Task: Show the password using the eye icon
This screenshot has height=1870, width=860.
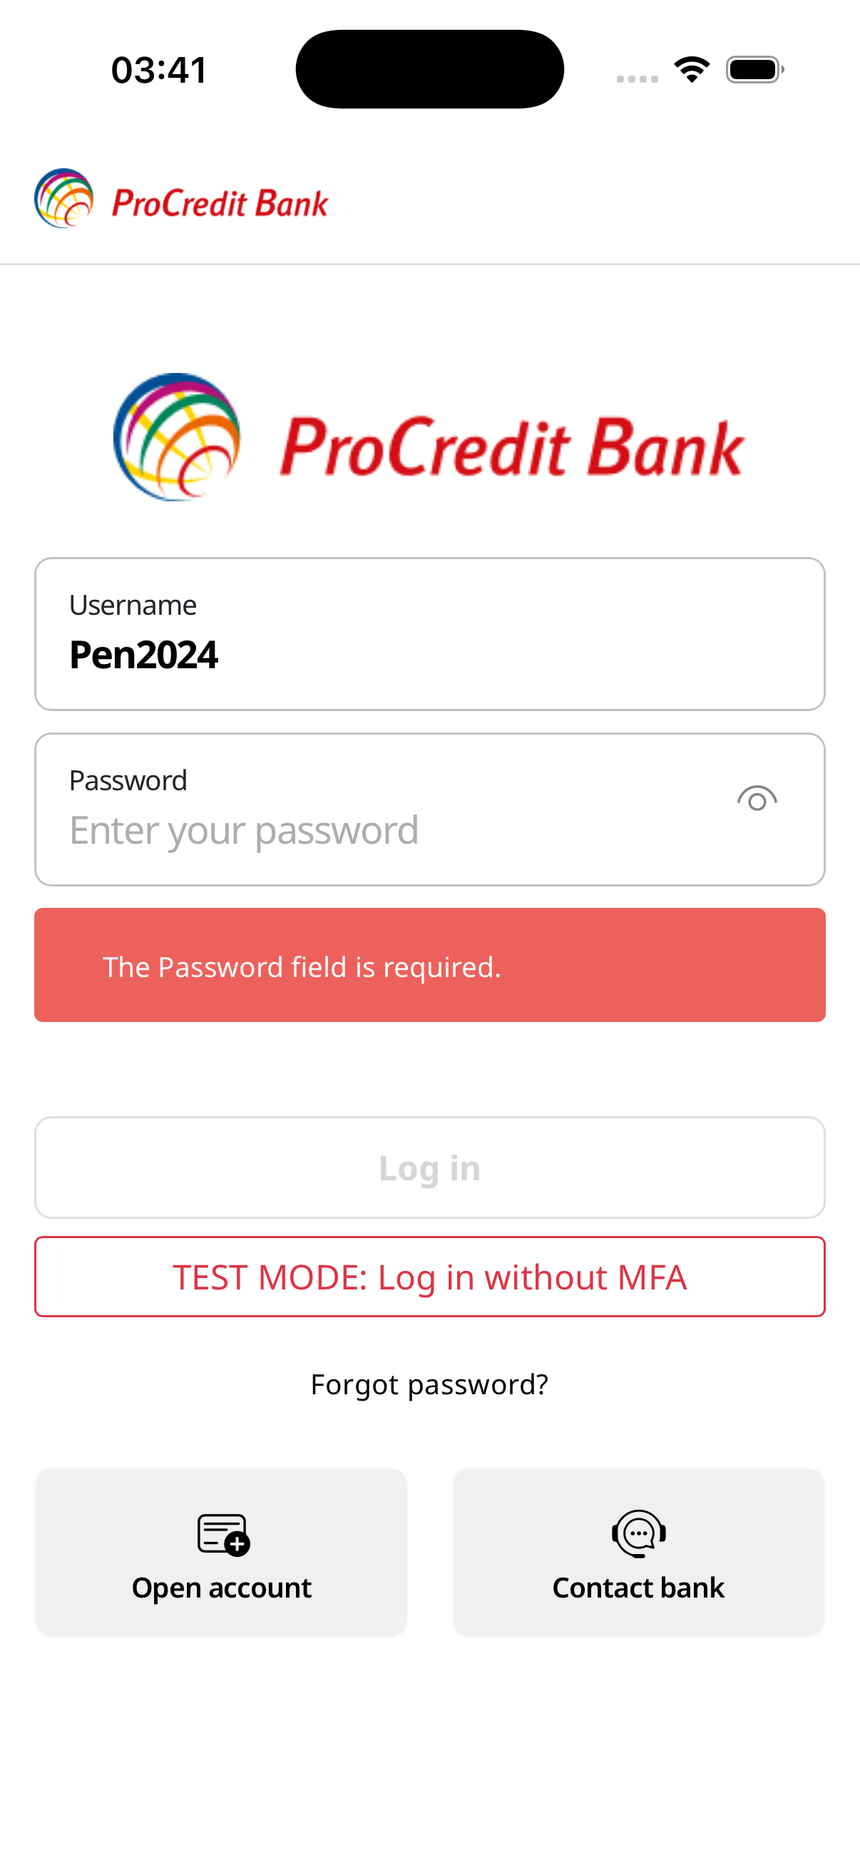Action: coord(757,799)
